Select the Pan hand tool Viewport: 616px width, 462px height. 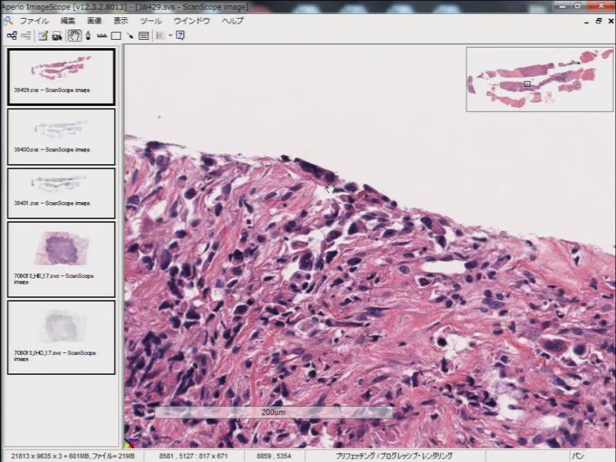(x=74, y=36)
